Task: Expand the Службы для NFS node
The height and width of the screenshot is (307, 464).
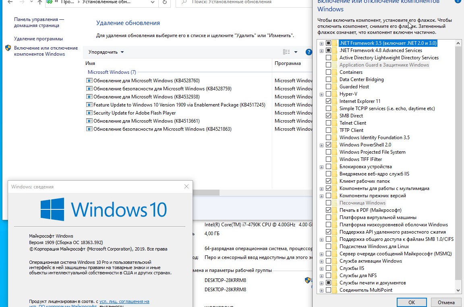Action: [x=322, y=276]
